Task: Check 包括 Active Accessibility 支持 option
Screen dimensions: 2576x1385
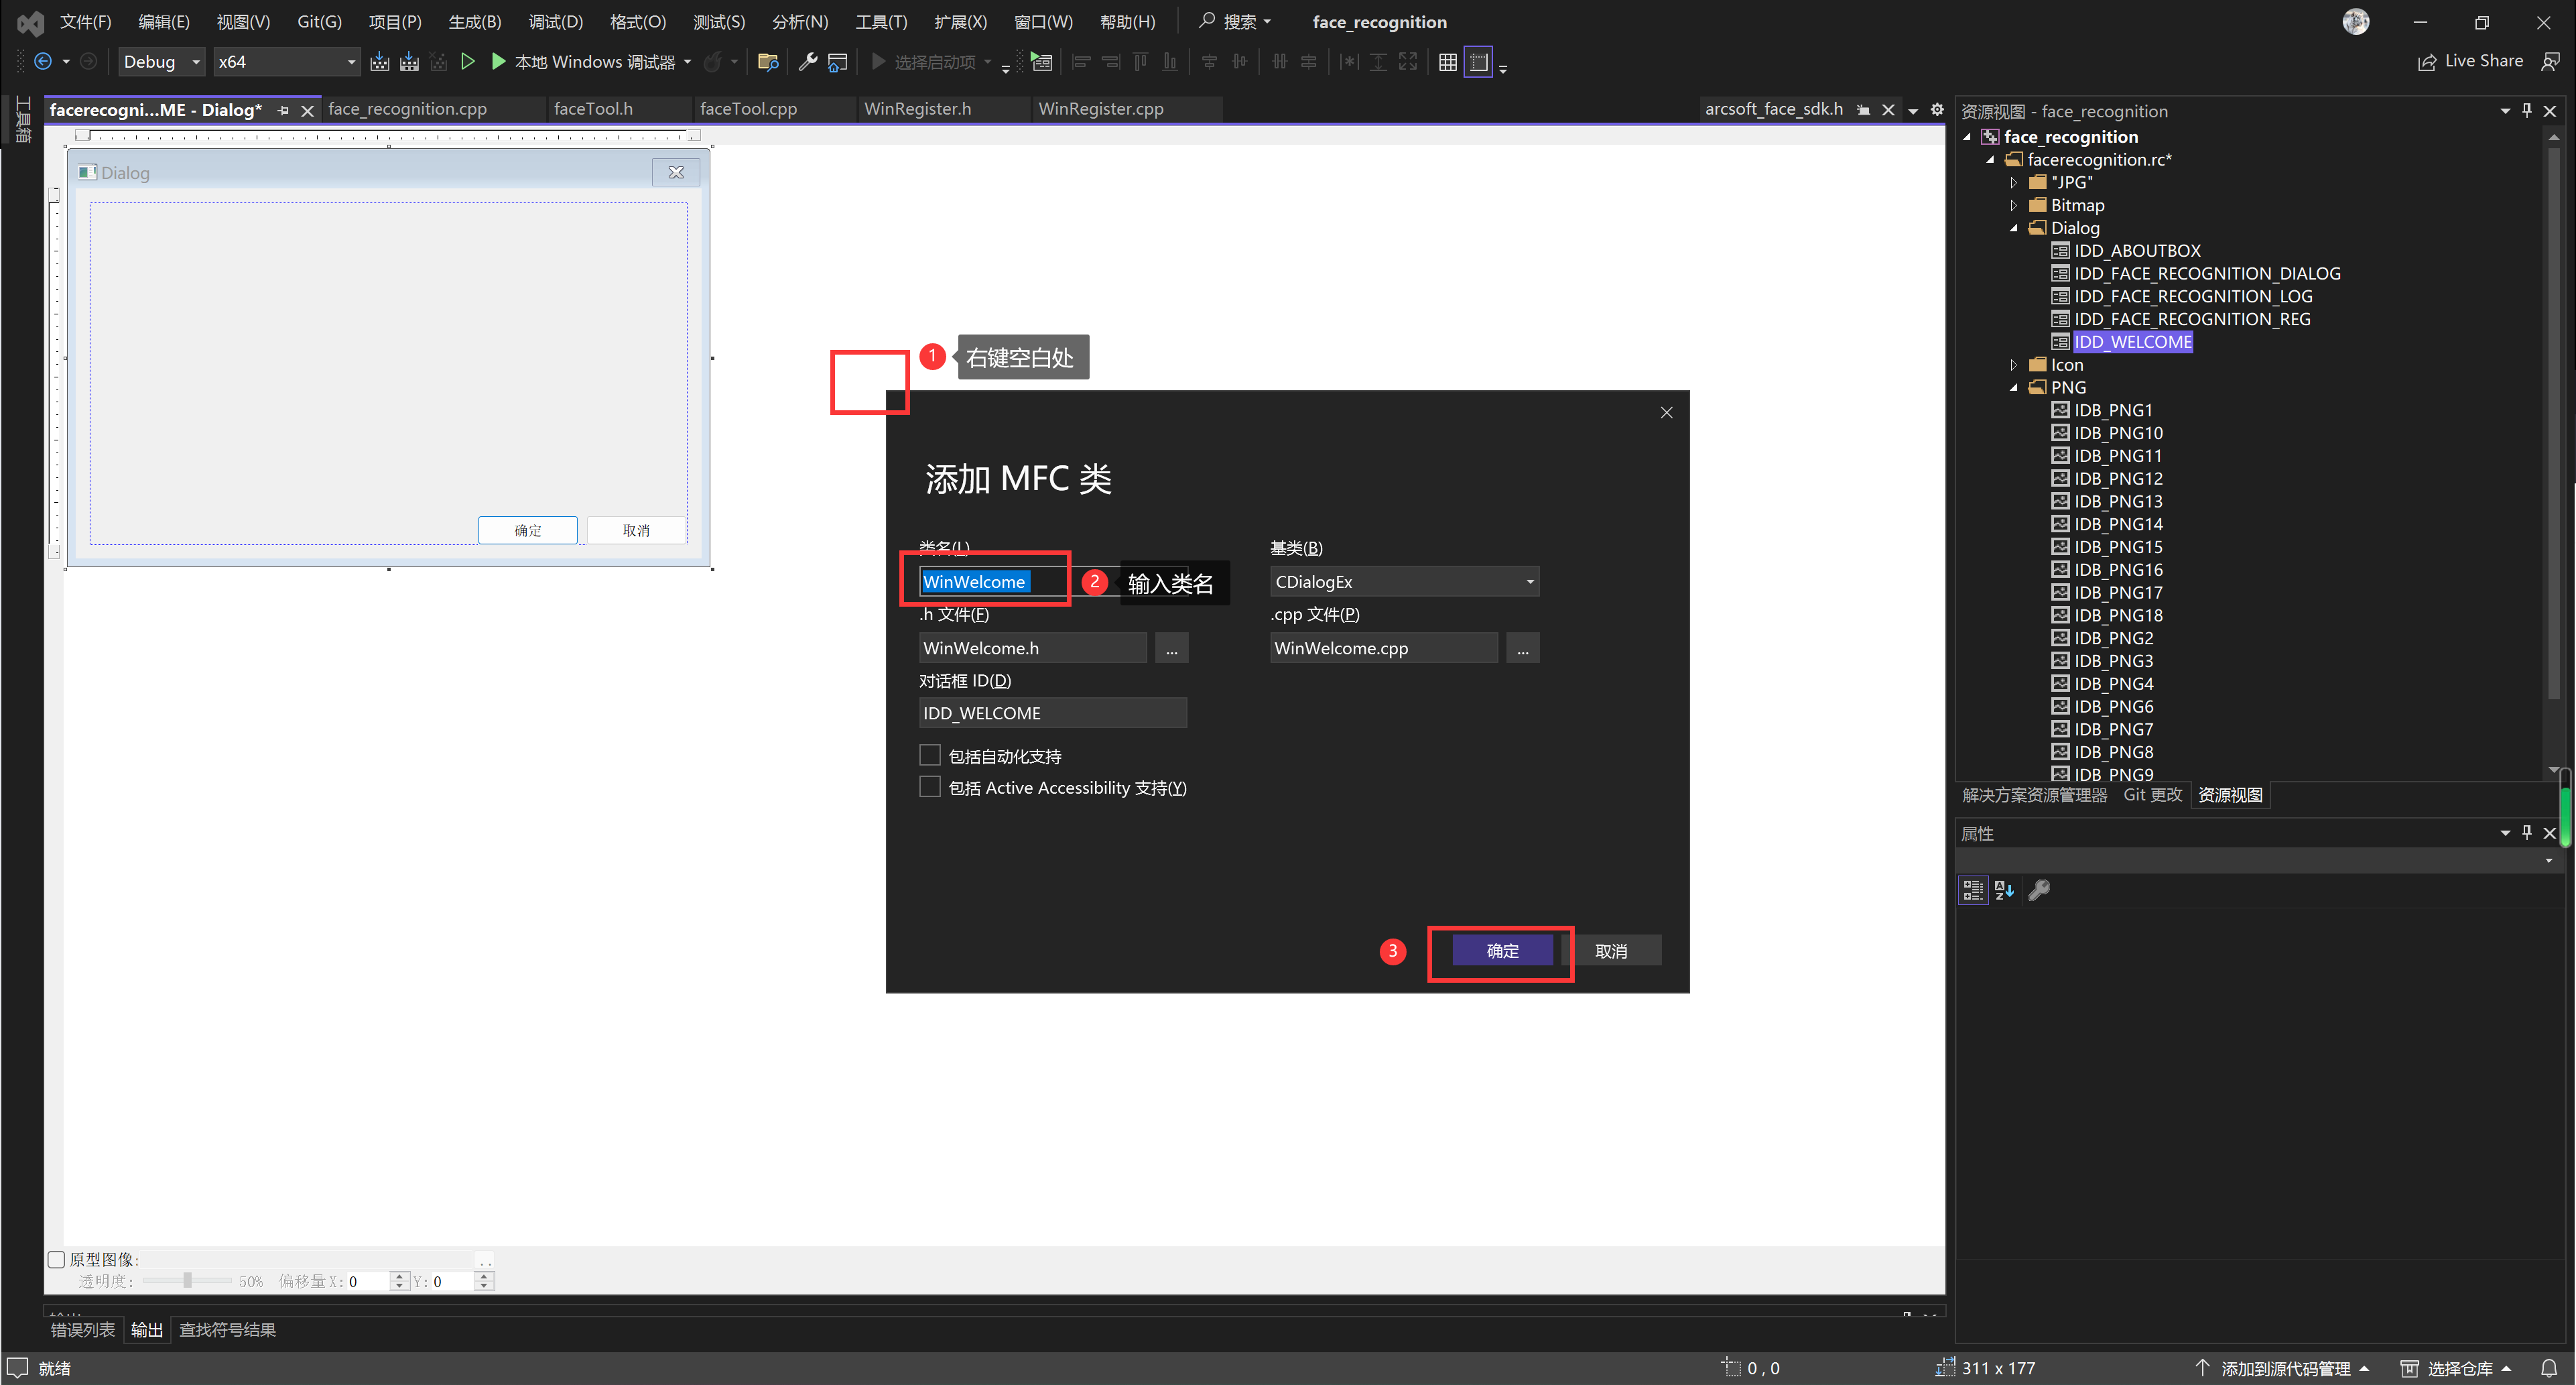Action: pyautogui.click(x=930, y=788)
